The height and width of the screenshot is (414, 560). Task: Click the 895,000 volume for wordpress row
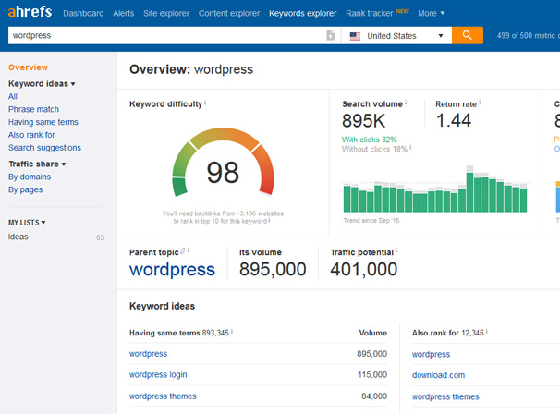point(371,354)
